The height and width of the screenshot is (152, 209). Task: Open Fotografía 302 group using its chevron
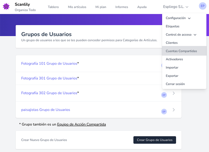point(174,93)
